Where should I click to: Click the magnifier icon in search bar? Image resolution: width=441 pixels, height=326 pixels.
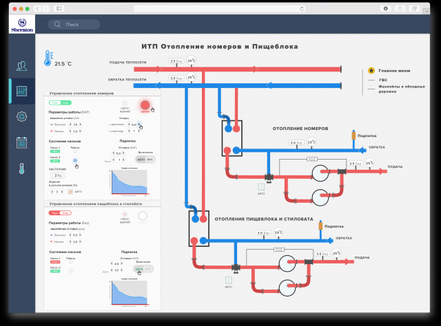point(57,25)
